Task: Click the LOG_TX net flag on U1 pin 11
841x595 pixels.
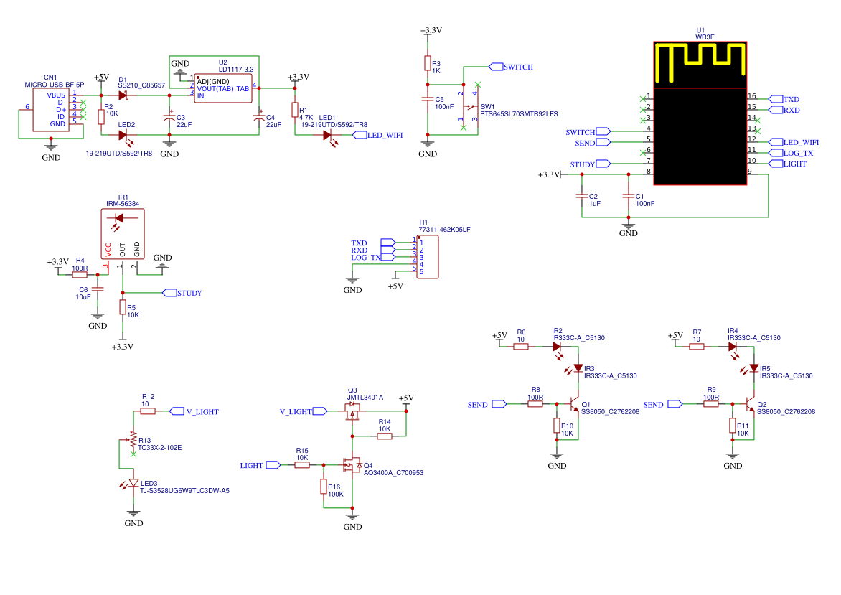Action: click(x=791, y=153)
